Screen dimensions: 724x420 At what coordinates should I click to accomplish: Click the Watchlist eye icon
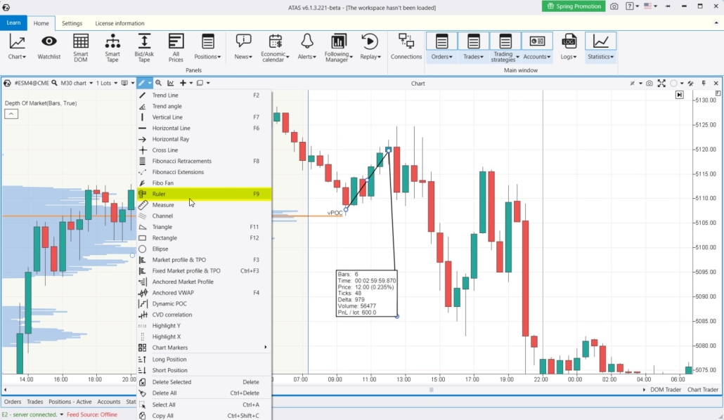click(49, 47)
